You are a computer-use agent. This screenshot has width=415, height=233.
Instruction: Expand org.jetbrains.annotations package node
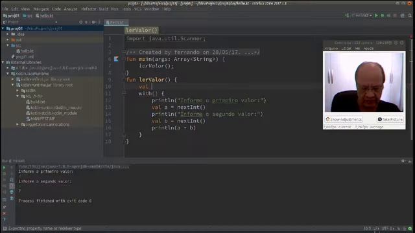(x=18, y=124)
